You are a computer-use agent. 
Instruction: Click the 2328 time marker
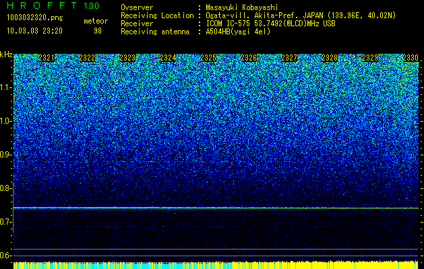click(330, 58)
